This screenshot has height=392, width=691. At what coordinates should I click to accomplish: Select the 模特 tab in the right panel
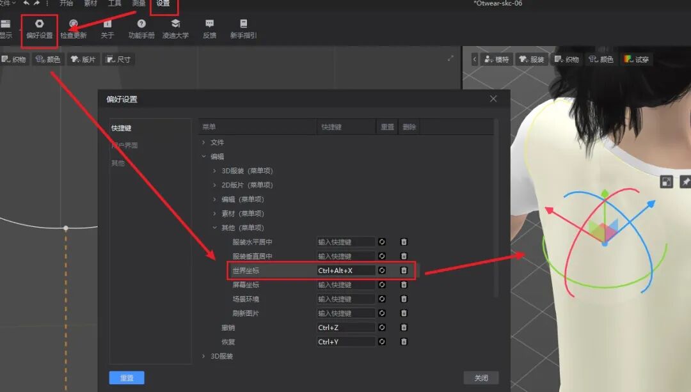click(x=497, y=59)
